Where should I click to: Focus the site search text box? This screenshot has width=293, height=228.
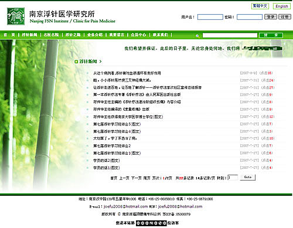(x=230, y=35)
